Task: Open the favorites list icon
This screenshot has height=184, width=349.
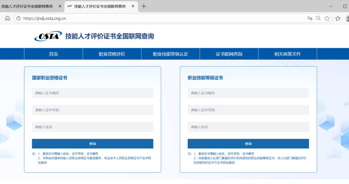Action: pyautogui.click(x=338, y=18)
